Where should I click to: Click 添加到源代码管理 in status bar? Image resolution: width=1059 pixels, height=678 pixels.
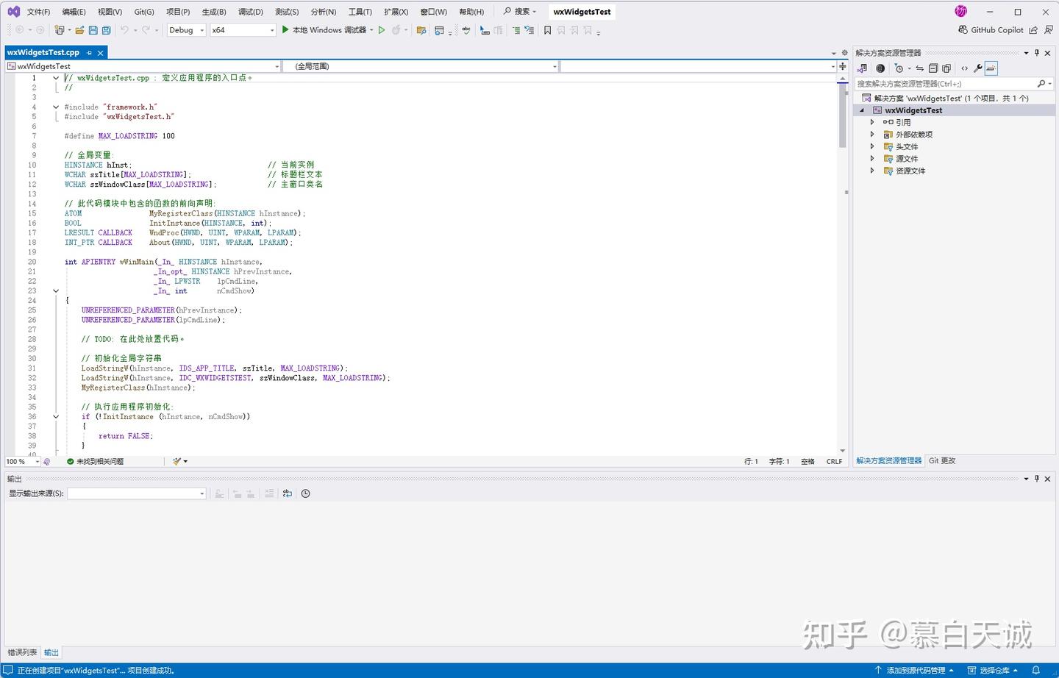(x=915, y=670)
